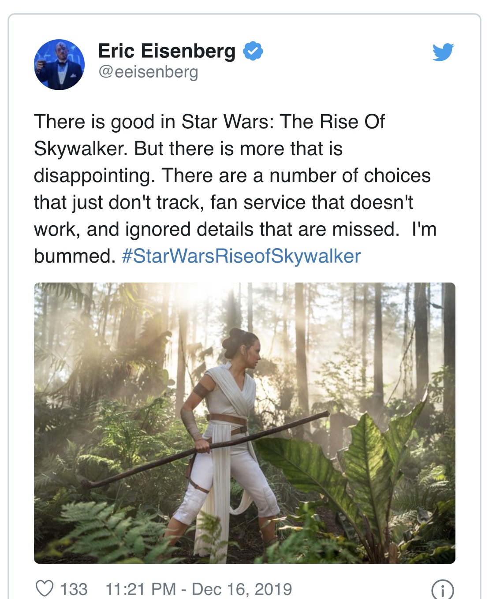This screenshot has height=599, width=496.
Task: Click the word 'bummed.' in the tweet
Action: tap(75, 256)
